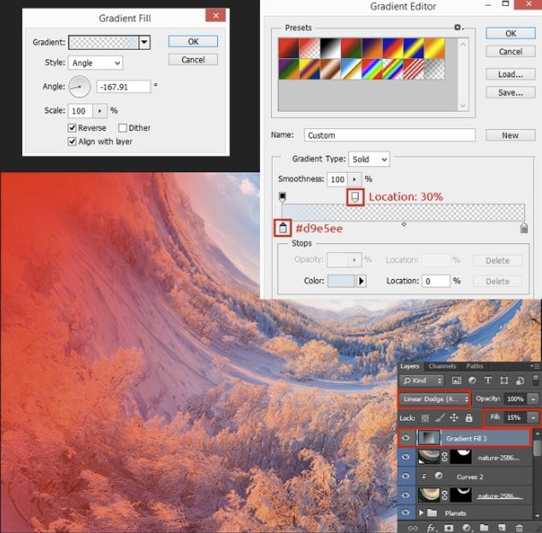This screenshot has height=533, width=542.
Task: Hide the lower underlined nature-2586 layer
Action: point(406,495)
